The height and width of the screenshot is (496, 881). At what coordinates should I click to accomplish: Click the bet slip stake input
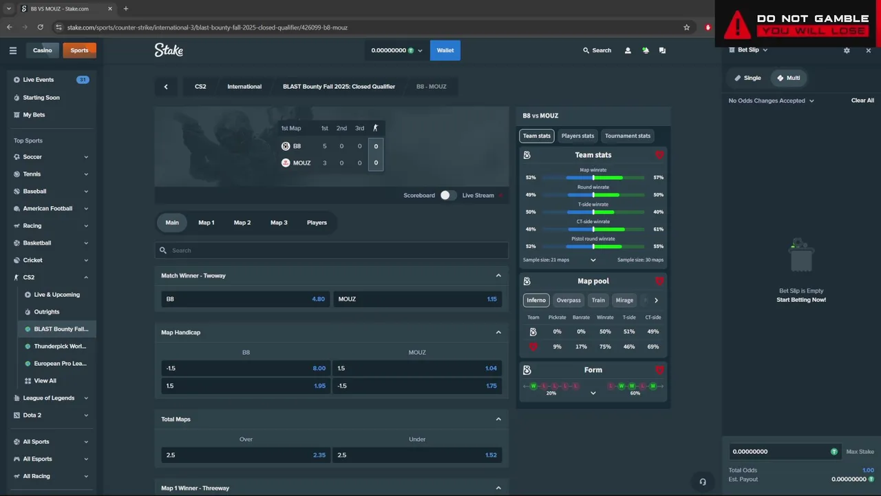(785, 452)
